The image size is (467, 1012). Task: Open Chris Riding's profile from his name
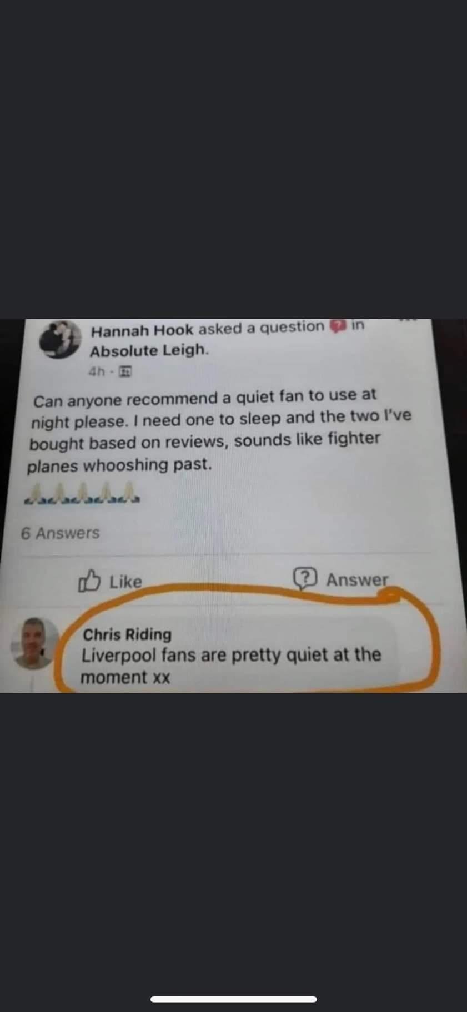pos(127,634)
